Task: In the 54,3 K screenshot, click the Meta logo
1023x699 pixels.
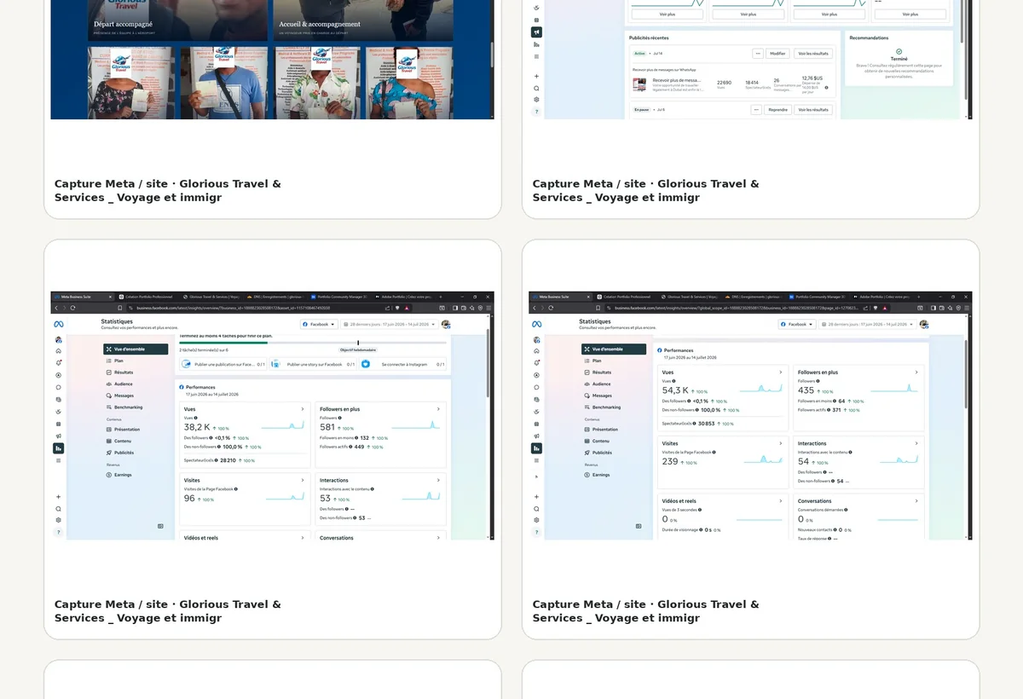Action: (537, 324)
